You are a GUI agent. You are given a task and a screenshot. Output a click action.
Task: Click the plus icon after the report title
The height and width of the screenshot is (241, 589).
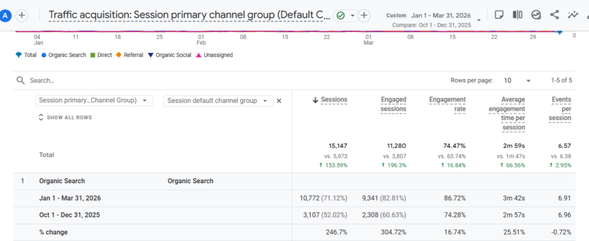pos(364,15)
